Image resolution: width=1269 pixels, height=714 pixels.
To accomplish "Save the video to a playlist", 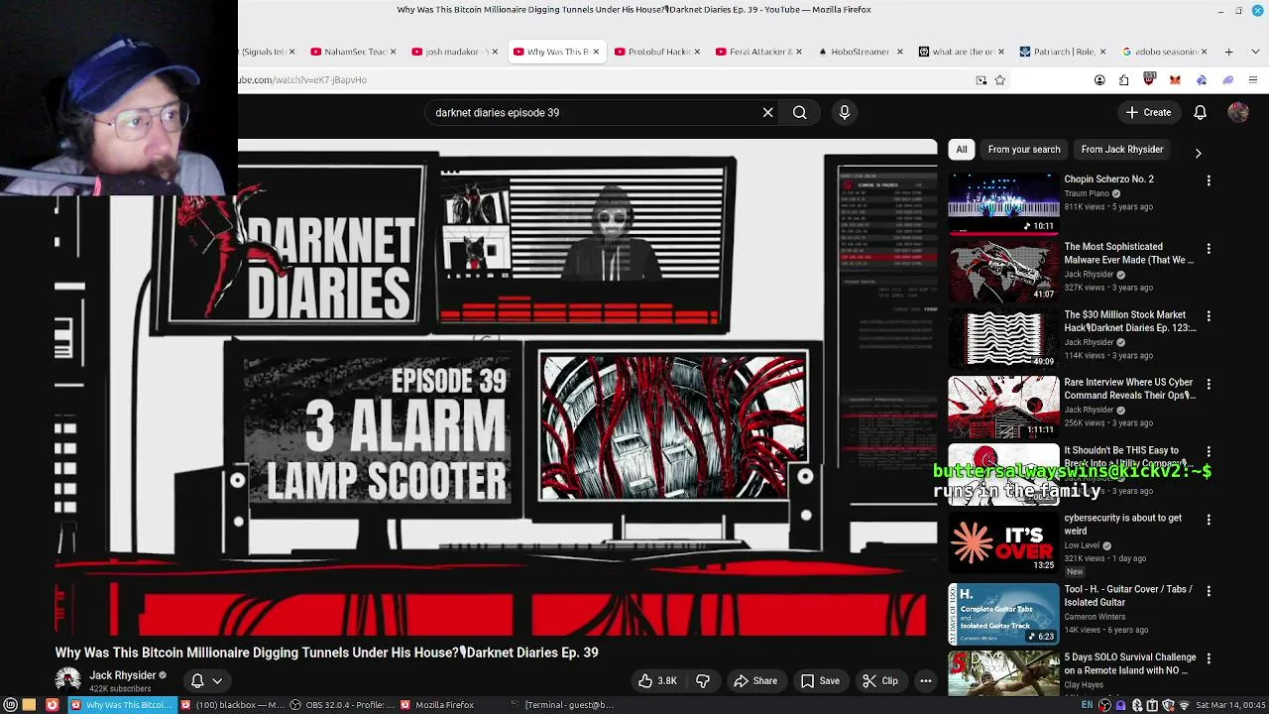I will 820,681.
